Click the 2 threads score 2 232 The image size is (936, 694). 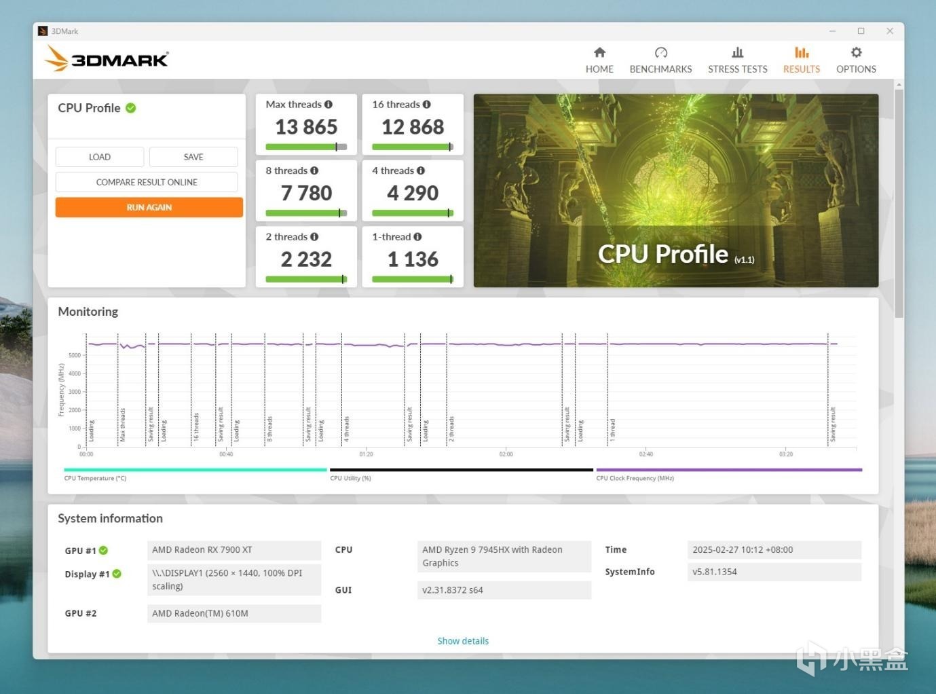(307, 259)
